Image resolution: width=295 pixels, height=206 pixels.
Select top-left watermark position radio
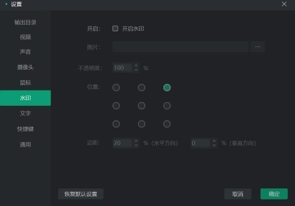116,88
